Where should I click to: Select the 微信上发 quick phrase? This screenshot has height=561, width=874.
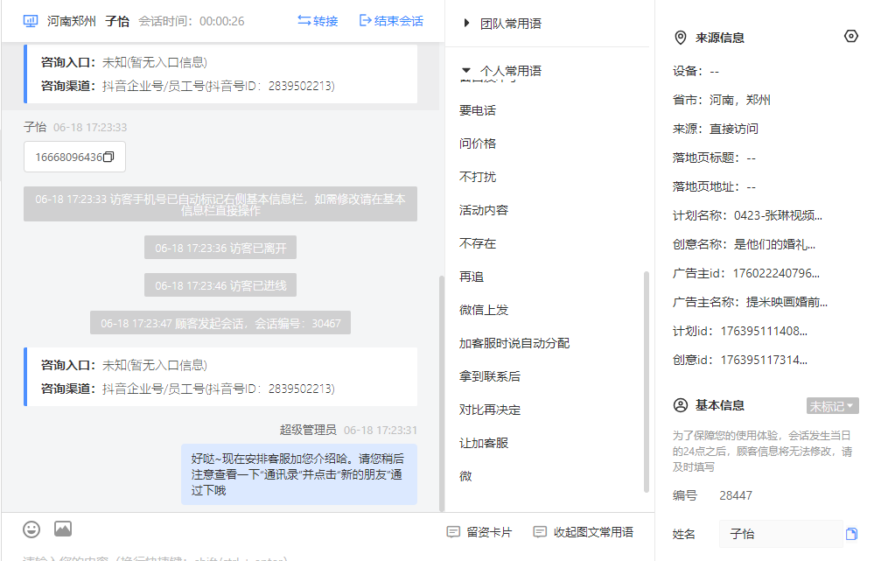pos(484,310)
